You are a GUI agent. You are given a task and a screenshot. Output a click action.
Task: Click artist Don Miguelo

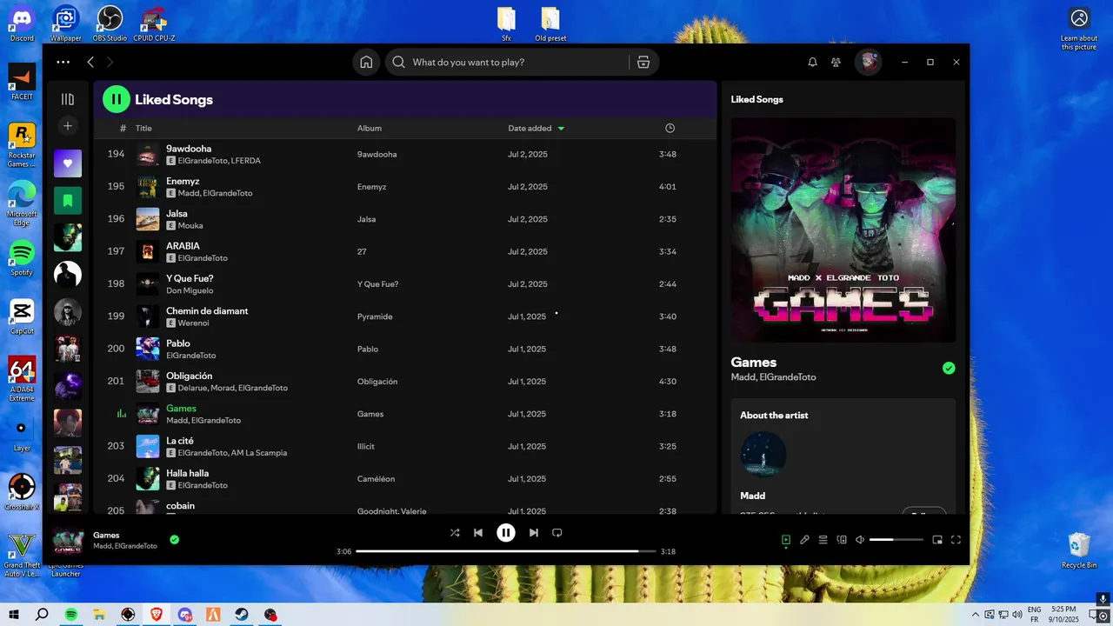[x=190, y=290]
